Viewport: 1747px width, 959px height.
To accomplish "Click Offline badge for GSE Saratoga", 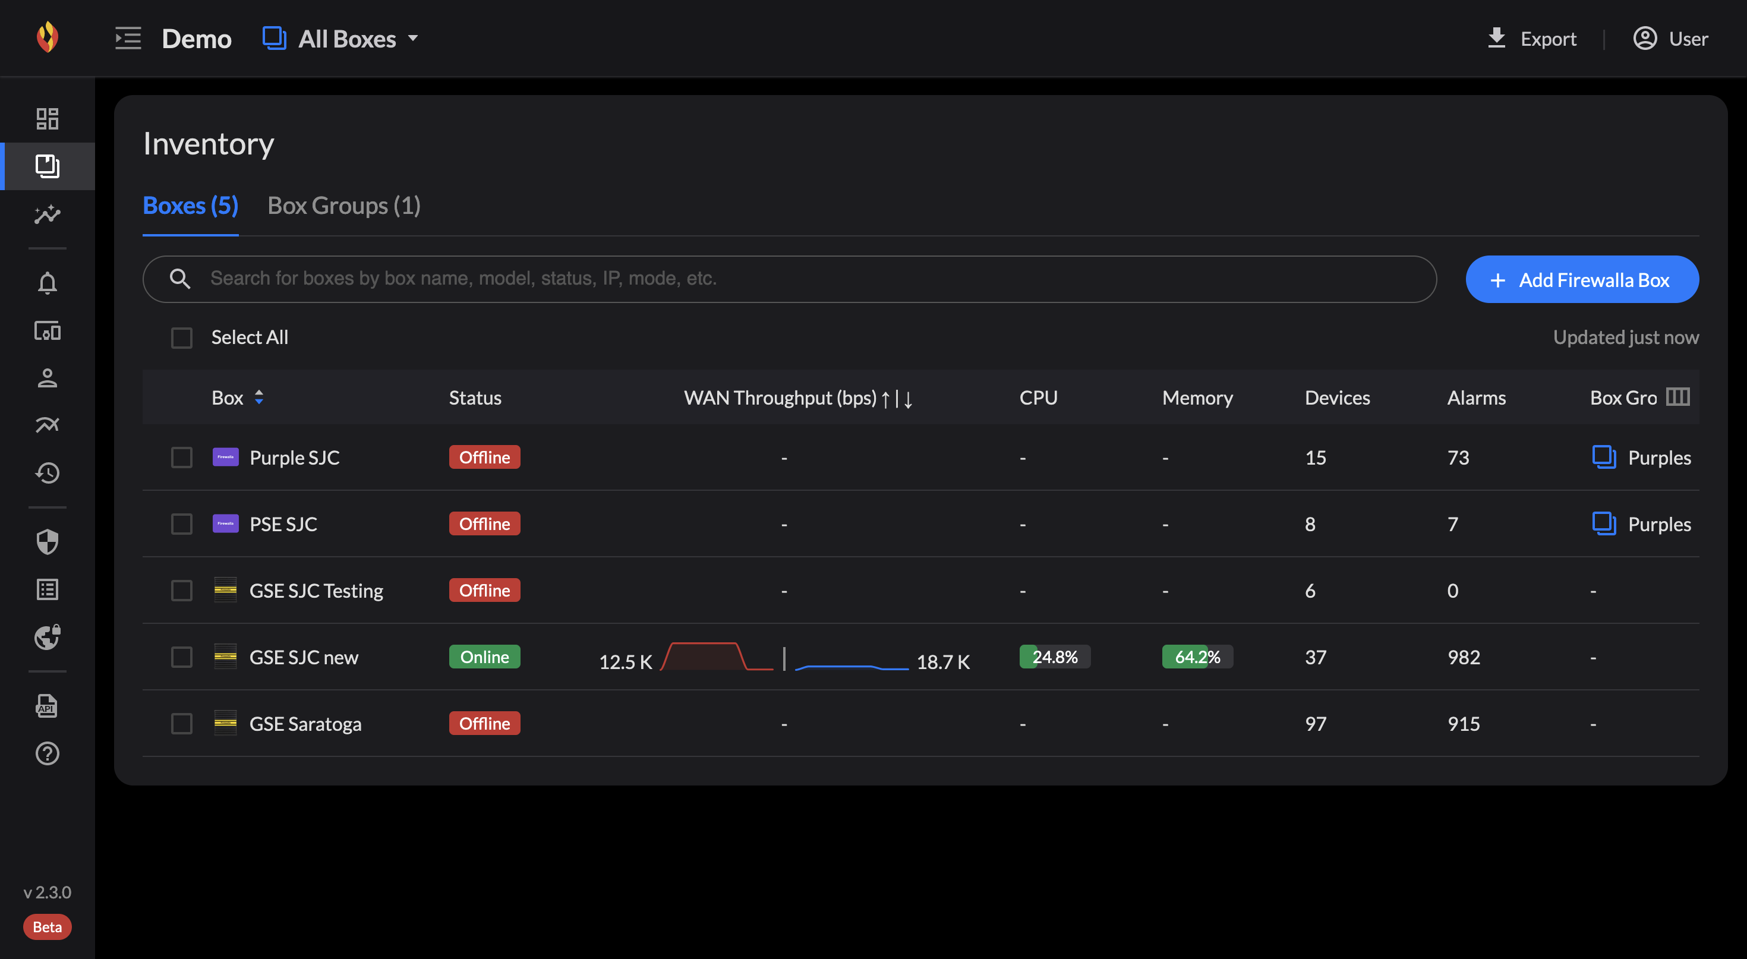I will tap(484, 723).
